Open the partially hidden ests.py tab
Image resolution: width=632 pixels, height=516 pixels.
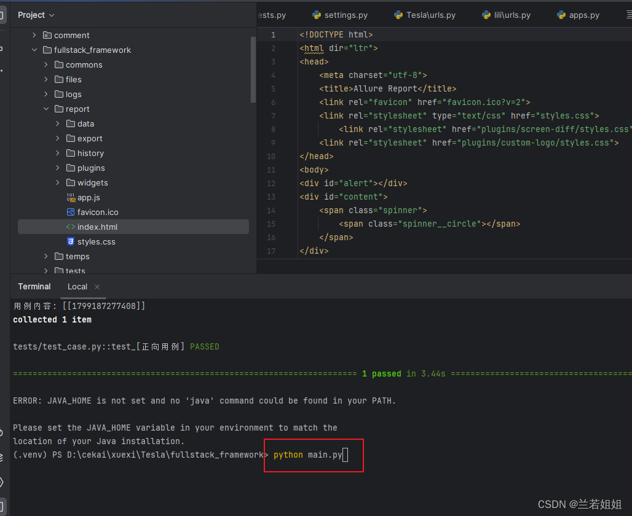coord(272,15)
